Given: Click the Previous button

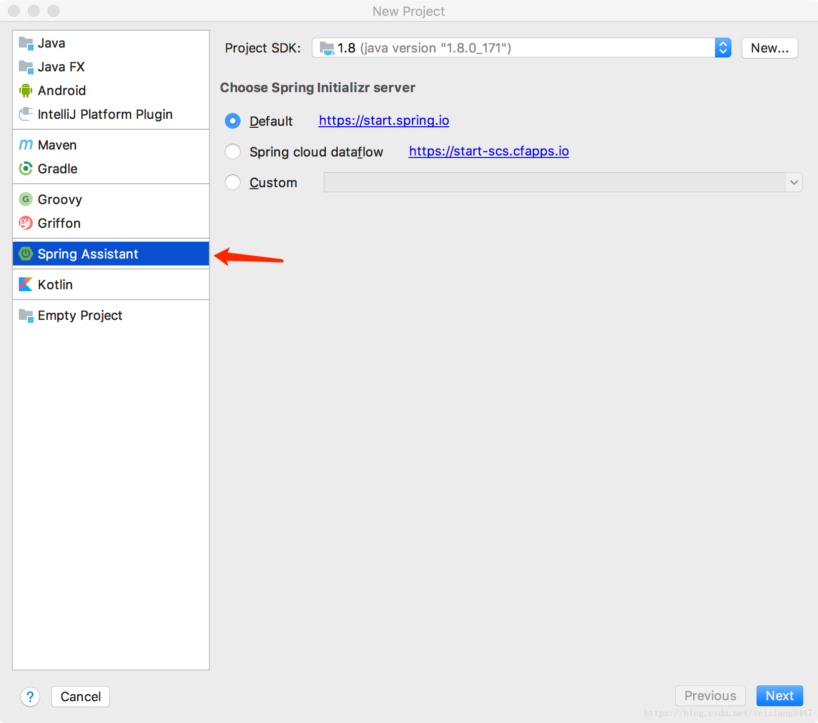Looking at the screenshot, I should pyautogui.click(x=710, y=696).
